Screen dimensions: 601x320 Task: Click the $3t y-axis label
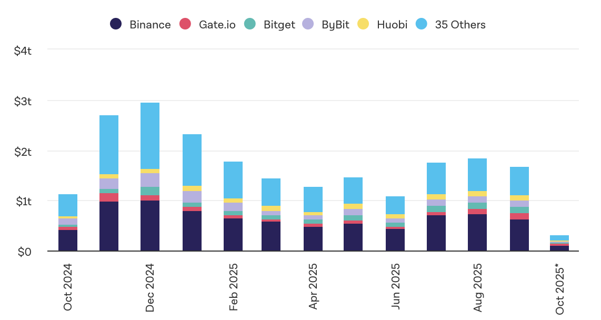click(23, 102)
